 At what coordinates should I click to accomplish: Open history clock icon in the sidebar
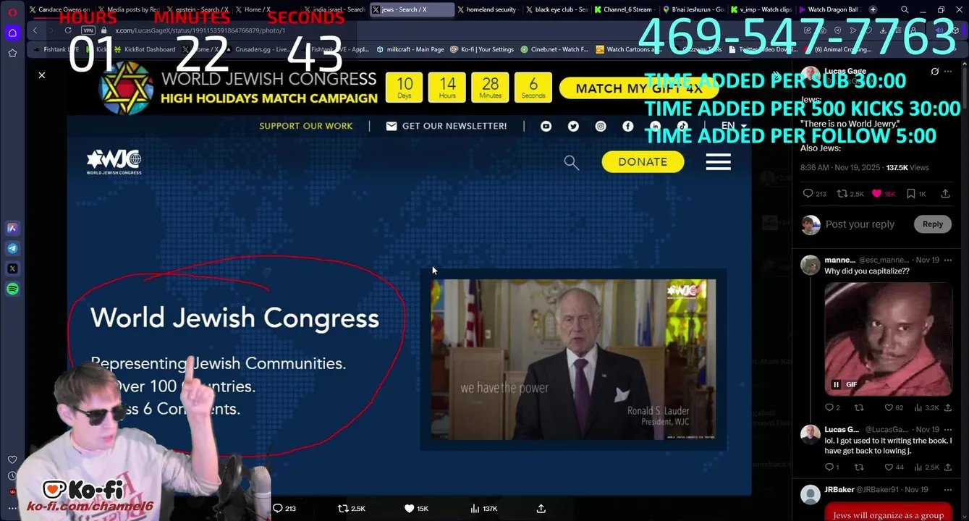tap(12, 475)
